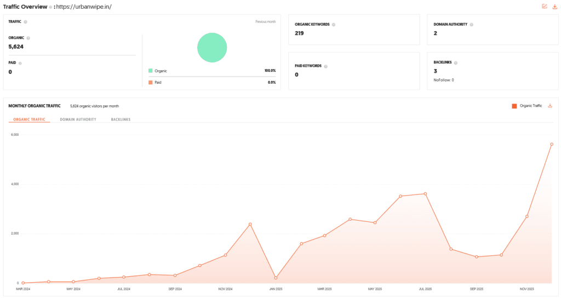This screenshot has height=298, width=561.
Task: Click the MAR 2025 data point
Action: point(324,236)
